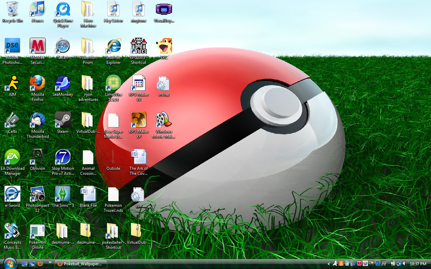The height and width of the screenshot is (269, 431).
Task: Select the plain VirtualDub folder icon
Action: pyautogui.click(x=88, y=123)
